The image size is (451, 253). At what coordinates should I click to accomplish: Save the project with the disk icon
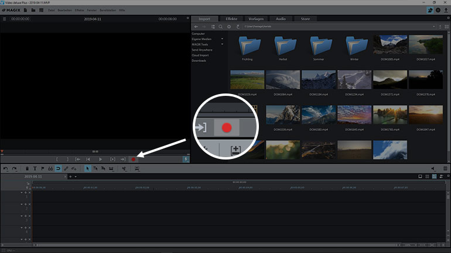coord(42,10)
